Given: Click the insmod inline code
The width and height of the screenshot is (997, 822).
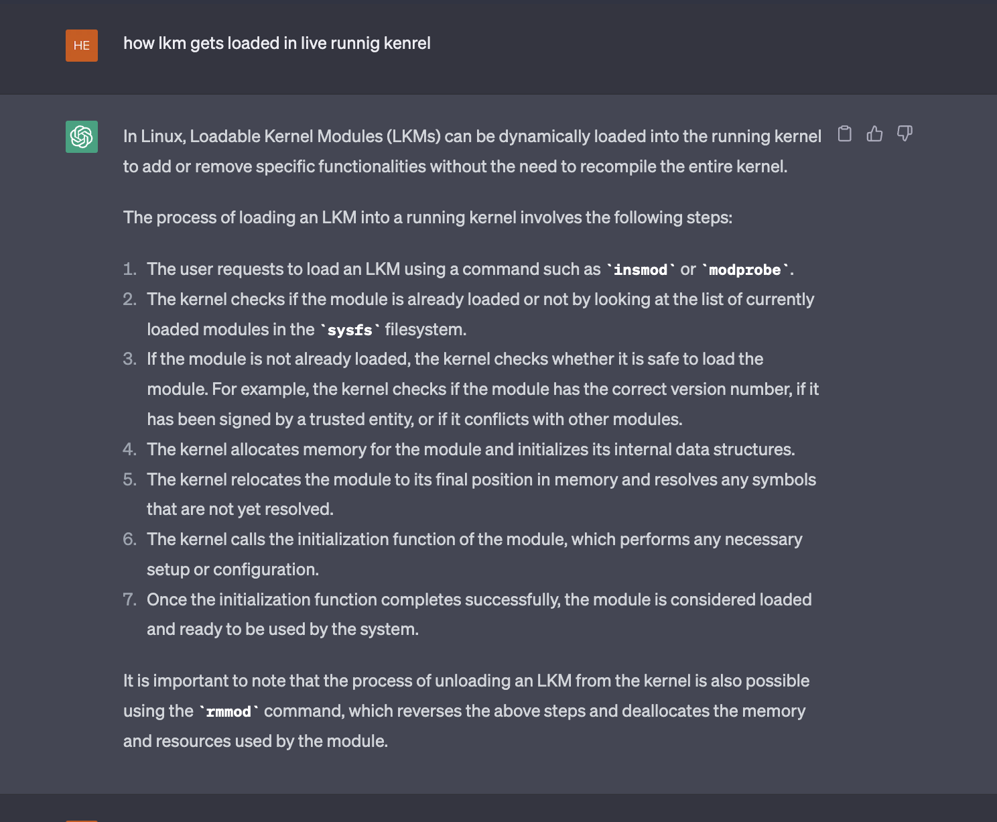Looking at the screenshot, I should click(x=641, y=270).
